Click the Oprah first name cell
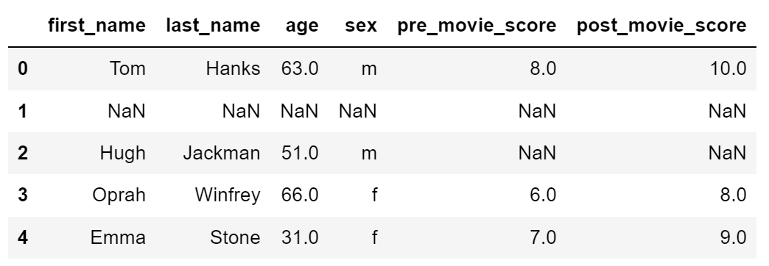The height and width of the screenshot is (266, 769). pos(119,195)
